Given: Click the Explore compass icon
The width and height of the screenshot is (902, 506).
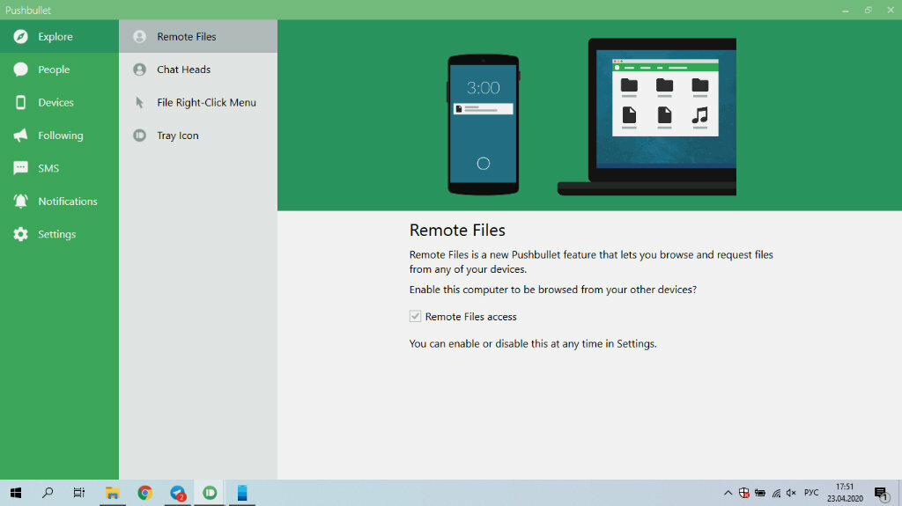Looking at the screenshot, I should click(21, 36).
